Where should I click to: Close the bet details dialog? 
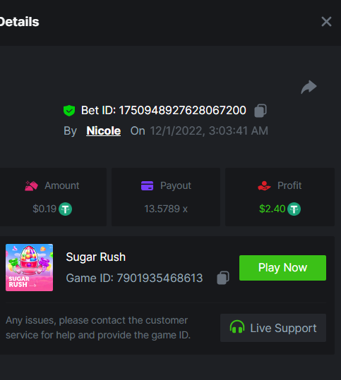pos(326,22)
